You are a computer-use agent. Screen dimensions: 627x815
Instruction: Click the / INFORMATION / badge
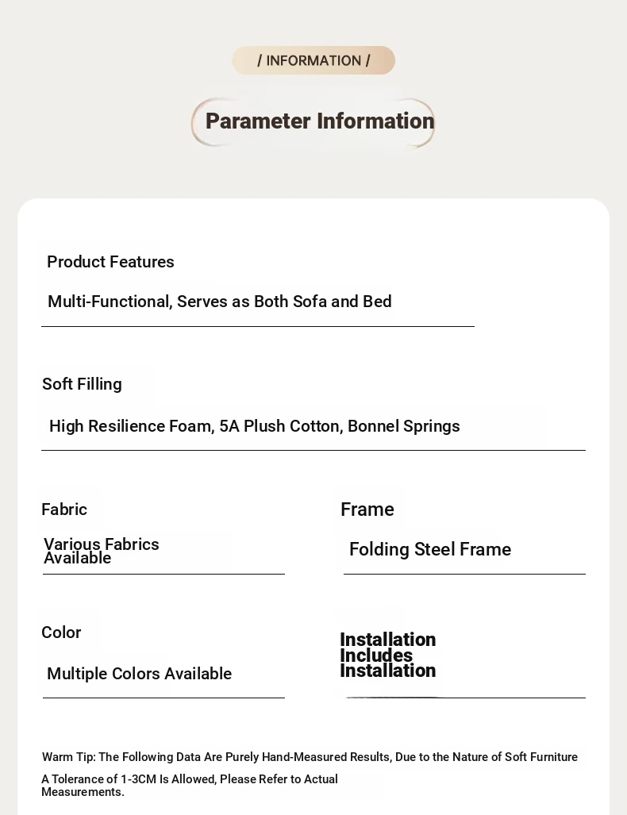[x=313, y=60]
